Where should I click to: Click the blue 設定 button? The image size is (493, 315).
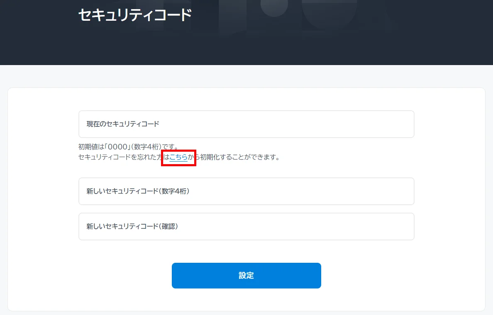click(246, 276)
